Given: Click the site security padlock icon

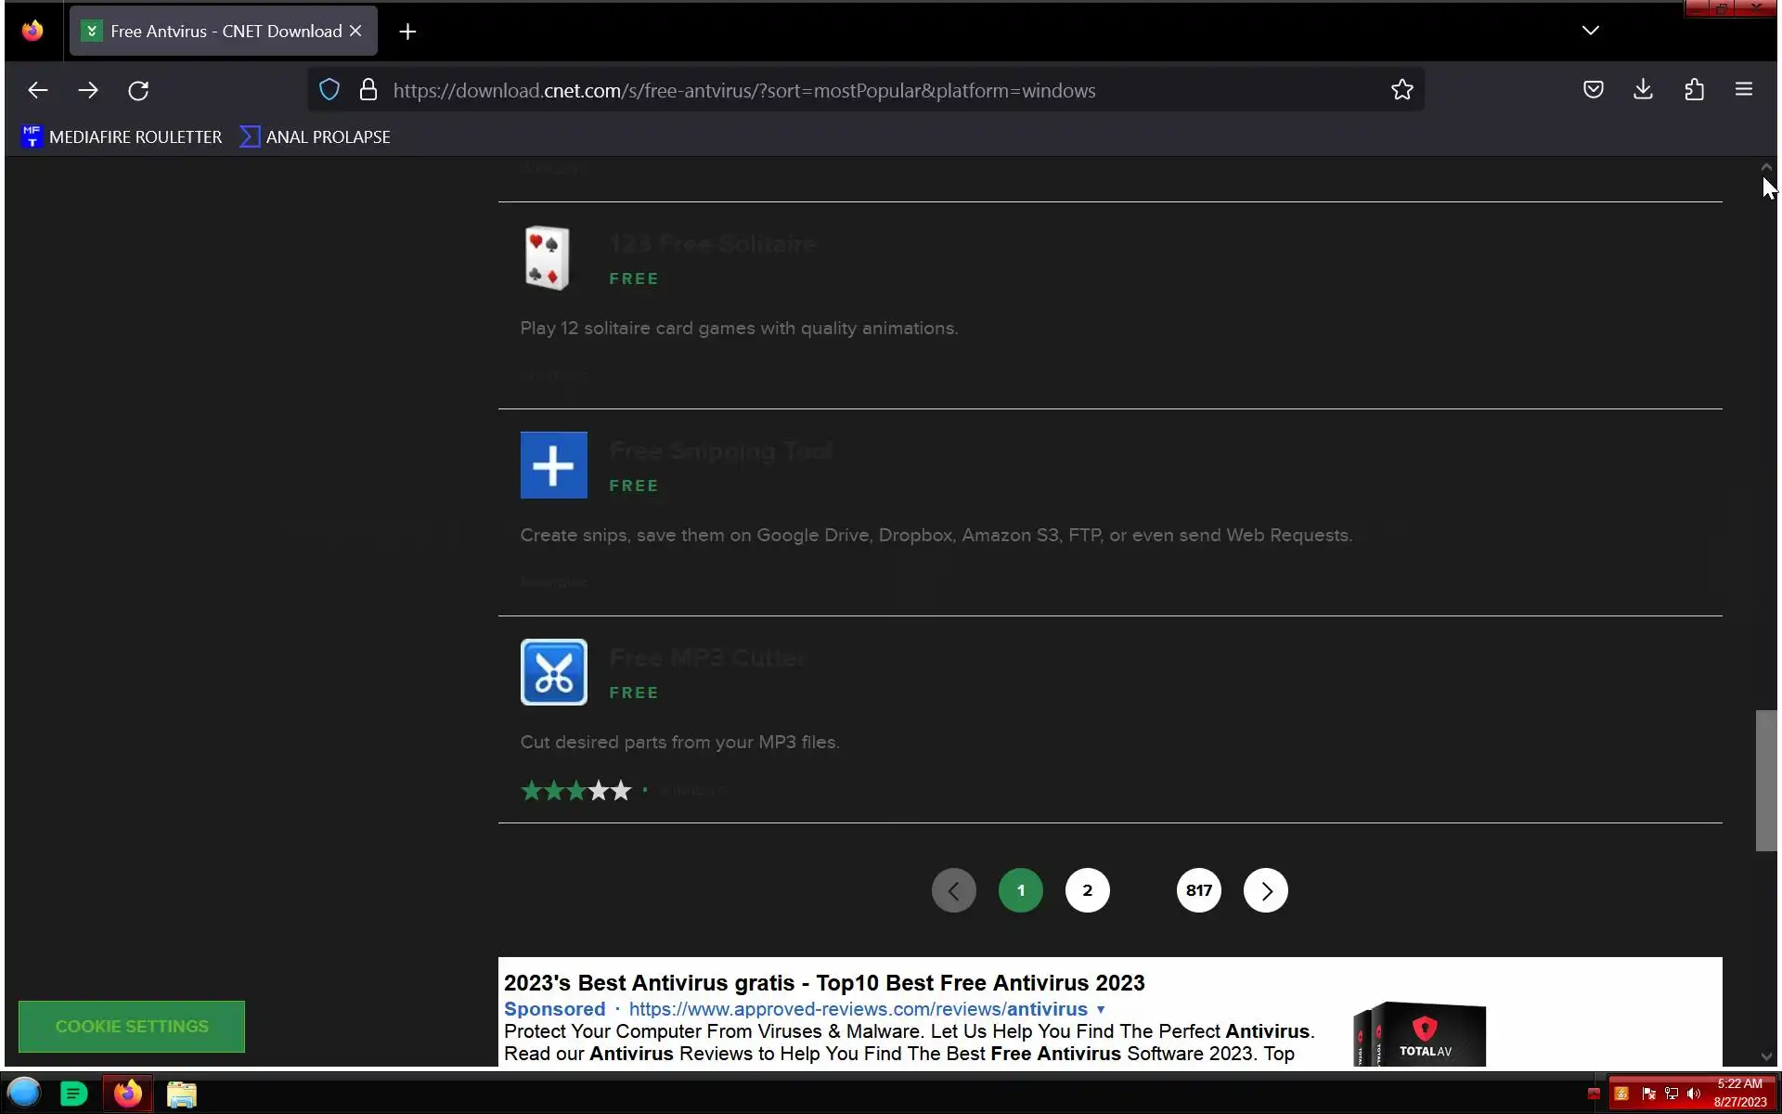Looking at the screenshot, I should (x=368, y=90).
